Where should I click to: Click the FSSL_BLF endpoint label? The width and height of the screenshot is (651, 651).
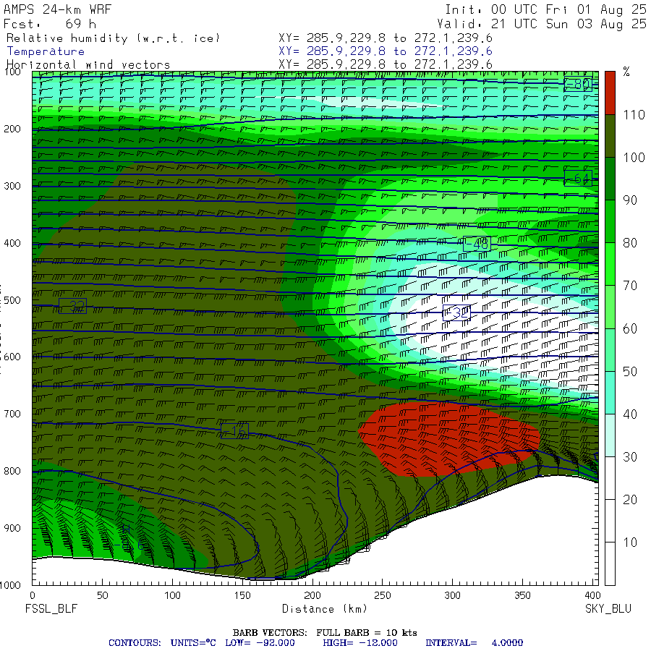(51, 609)
